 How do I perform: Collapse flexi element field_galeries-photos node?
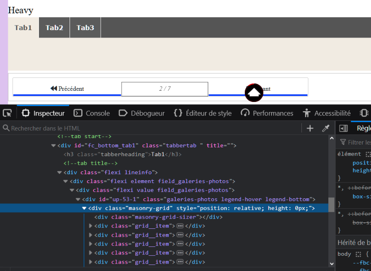coord(66,182)
